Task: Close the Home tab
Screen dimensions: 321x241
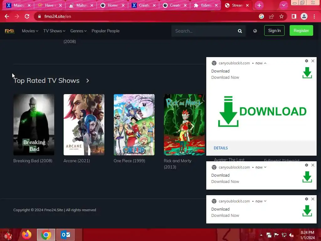Action: (123, 6)
